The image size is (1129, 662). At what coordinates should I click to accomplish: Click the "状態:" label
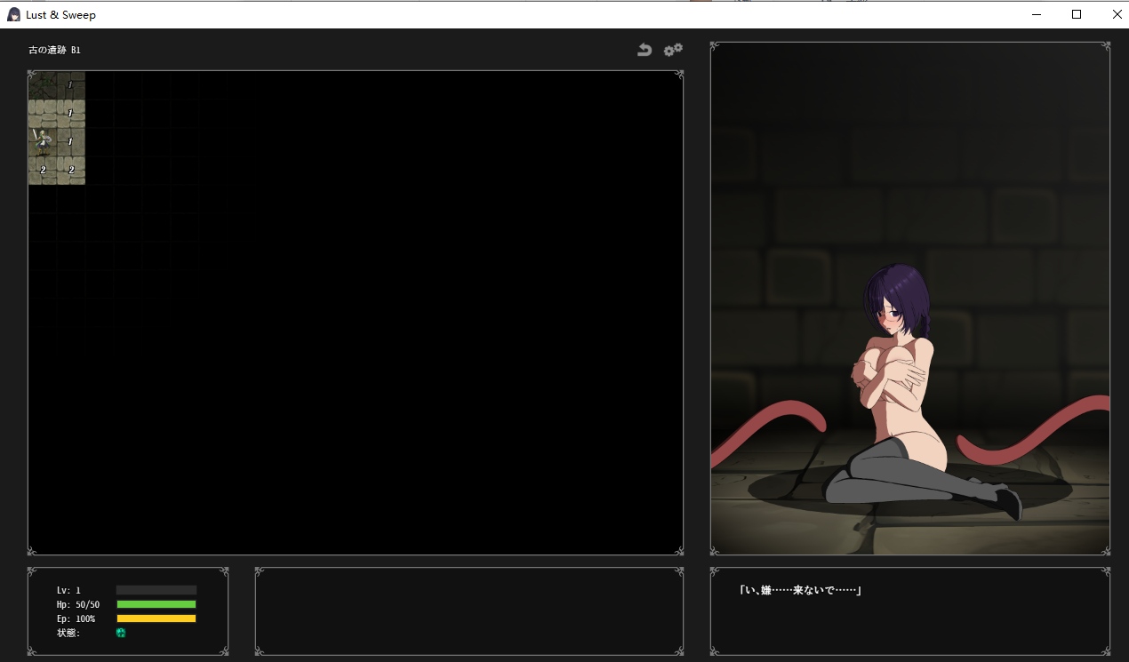(x=68, y=633)
